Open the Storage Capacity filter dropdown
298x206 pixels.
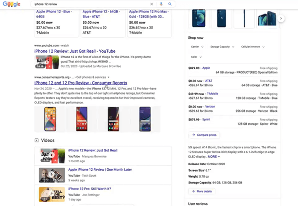click(222, 47)
